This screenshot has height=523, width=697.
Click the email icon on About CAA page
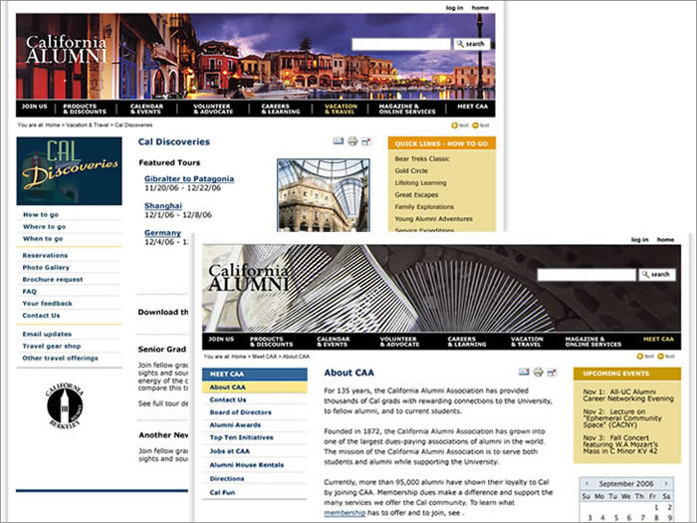coord(524,372)
